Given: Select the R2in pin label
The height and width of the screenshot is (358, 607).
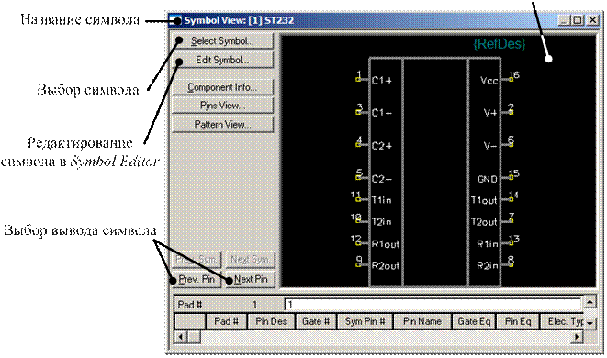Looking at the screenshot, I should coord(487,265).
